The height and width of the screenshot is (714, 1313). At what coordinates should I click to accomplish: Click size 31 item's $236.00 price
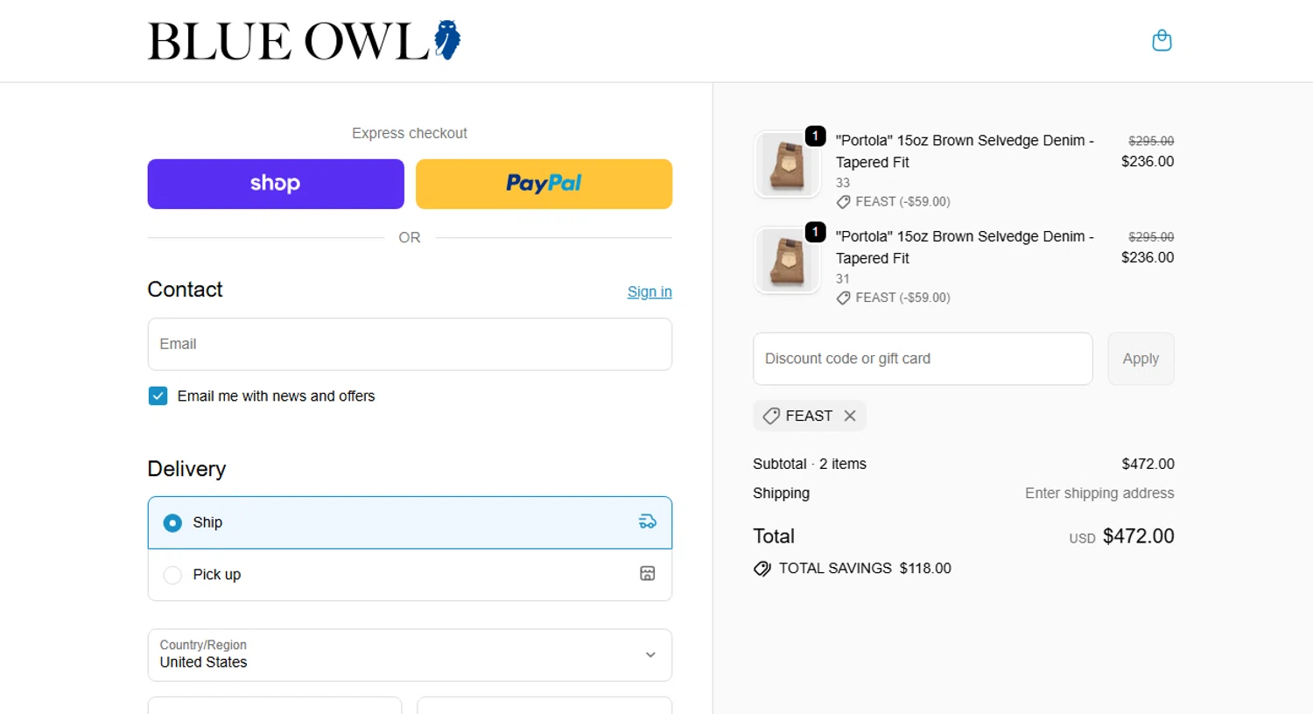pyautogui.click(x=1148, y=257)
